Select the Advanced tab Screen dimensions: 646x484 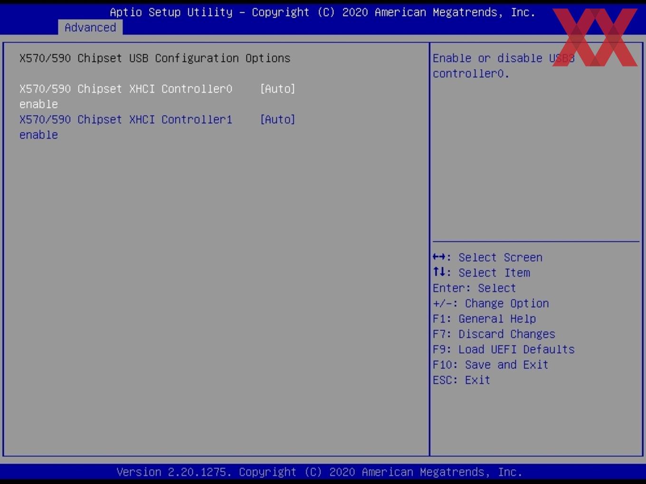point(90,28)
